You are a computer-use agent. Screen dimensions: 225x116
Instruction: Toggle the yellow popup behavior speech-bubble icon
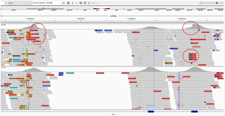93,3
